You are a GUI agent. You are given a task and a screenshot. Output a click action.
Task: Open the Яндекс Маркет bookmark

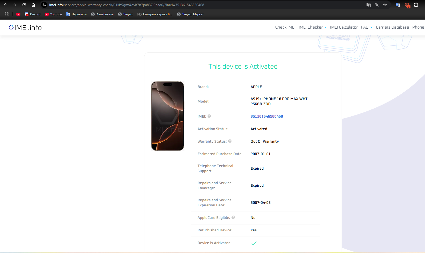190,14
